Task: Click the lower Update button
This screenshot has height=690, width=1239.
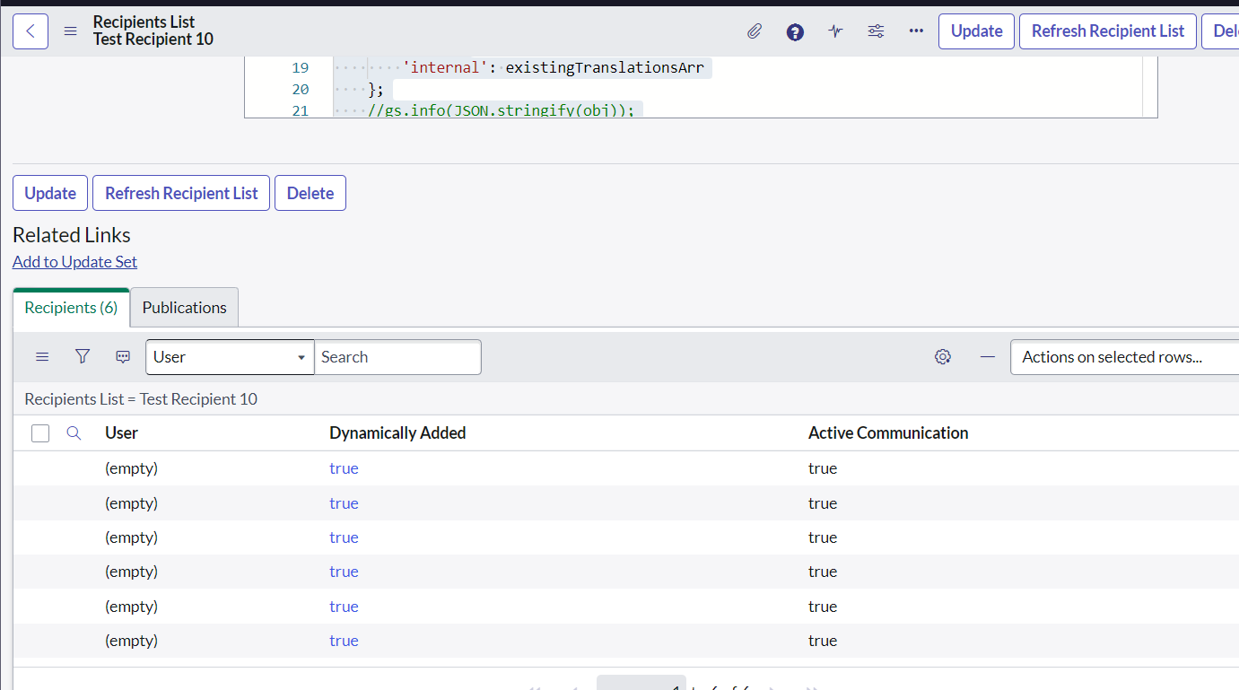Action: [50, 193]
